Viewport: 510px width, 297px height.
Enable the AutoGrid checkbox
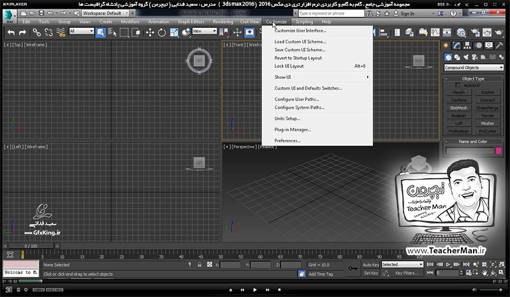click(458, 85)
